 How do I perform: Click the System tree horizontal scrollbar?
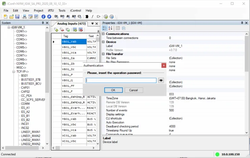click(x=23, y=148)
